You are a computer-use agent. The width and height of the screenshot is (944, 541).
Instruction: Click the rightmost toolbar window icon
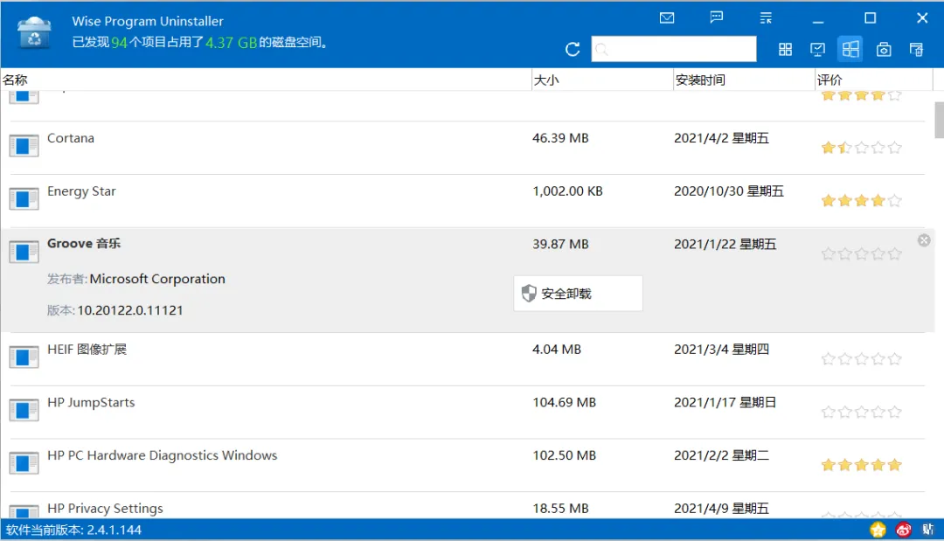[x=916, y=49]
